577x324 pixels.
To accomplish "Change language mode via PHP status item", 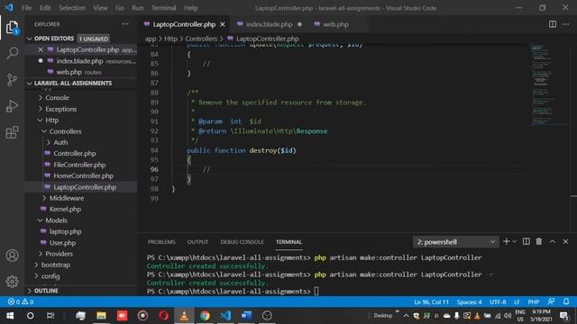I will 533,302.
